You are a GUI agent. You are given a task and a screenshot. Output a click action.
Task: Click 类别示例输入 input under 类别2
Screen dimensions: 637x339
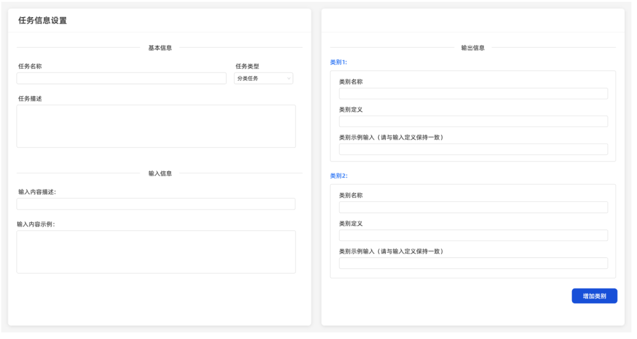(473, 262)
